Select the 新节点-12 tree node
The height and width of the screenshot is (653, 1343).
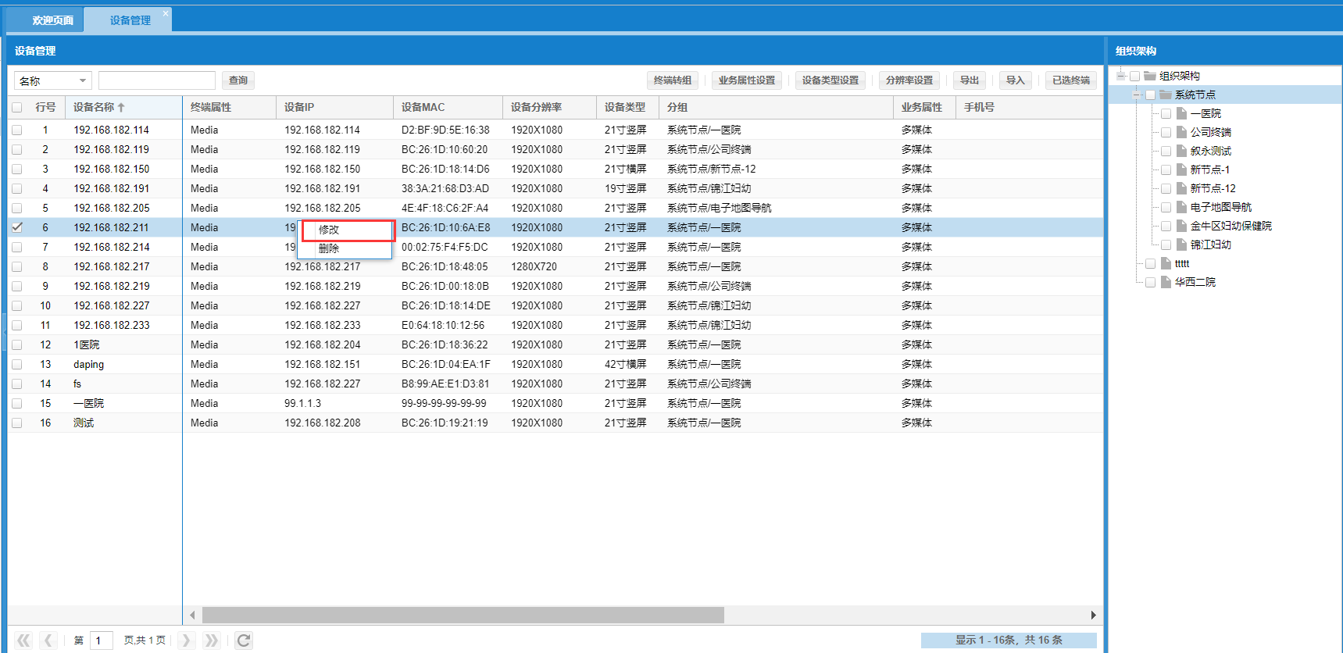1213,188
